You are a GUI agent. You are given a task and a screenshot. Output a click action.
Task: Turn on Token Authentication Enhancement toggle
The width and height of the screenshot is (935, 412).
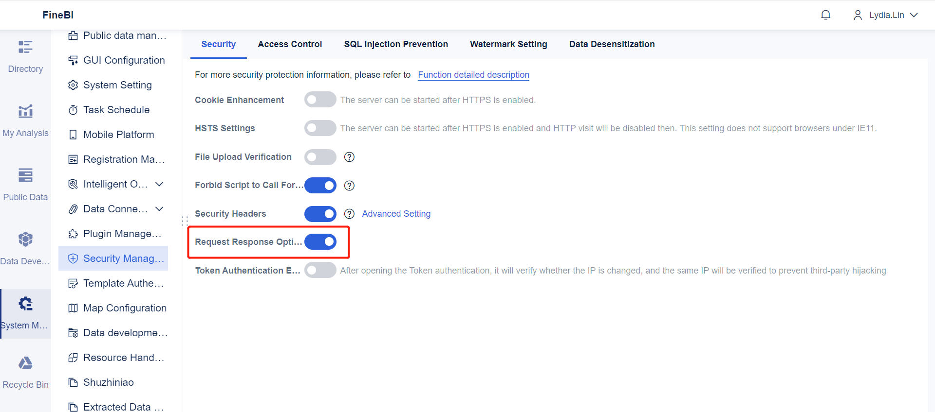(x=320, y=270)
